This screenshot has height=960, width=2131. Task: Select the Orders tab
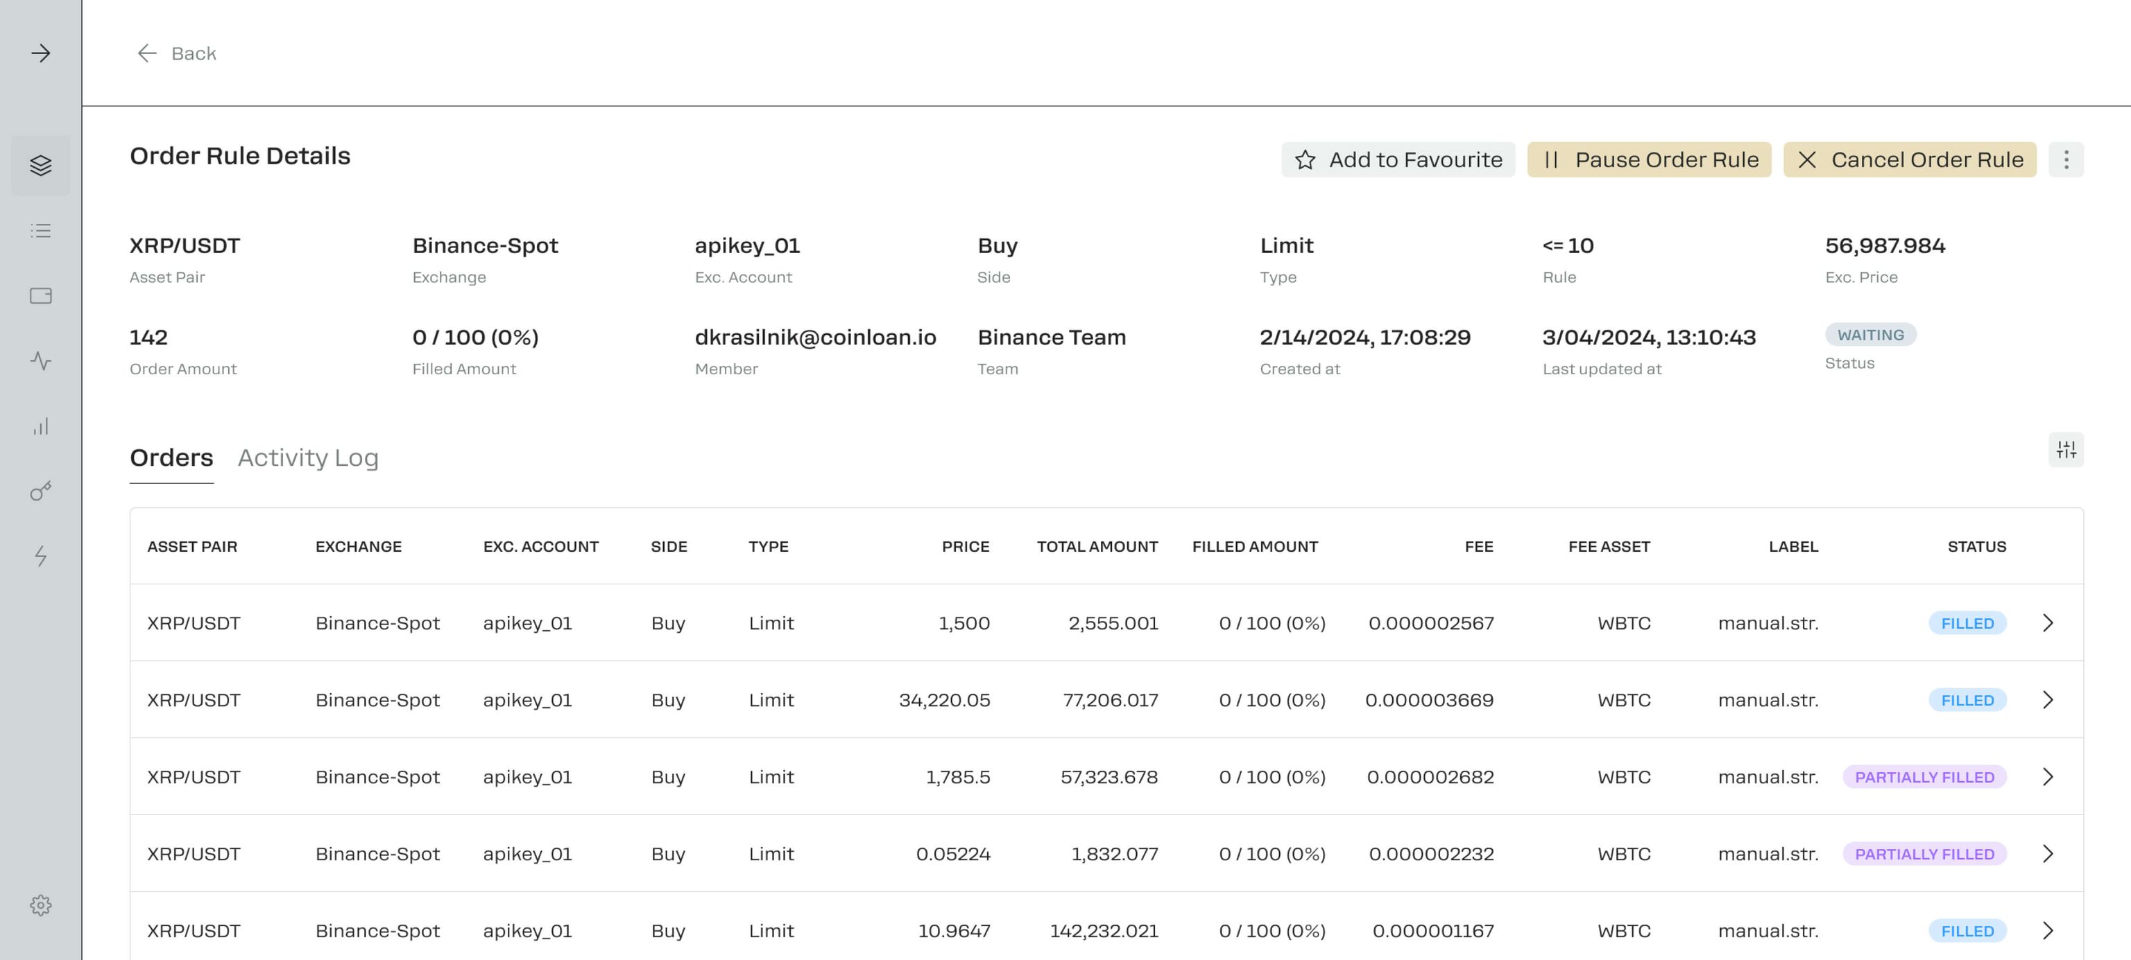pyautogui.click(x=171, y=458)
